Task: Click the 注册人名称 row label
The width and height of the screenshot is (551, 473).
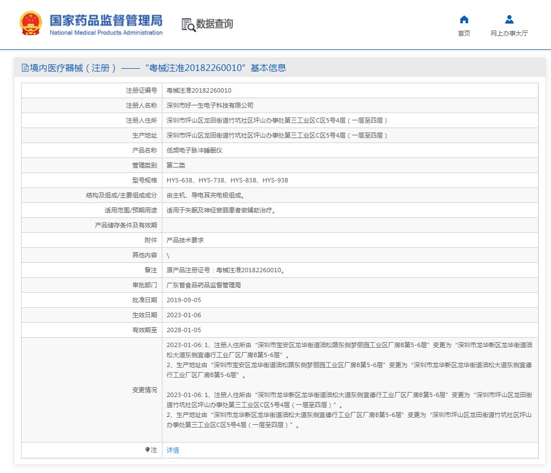Action: pyautogui.click(x=141, y=105)
